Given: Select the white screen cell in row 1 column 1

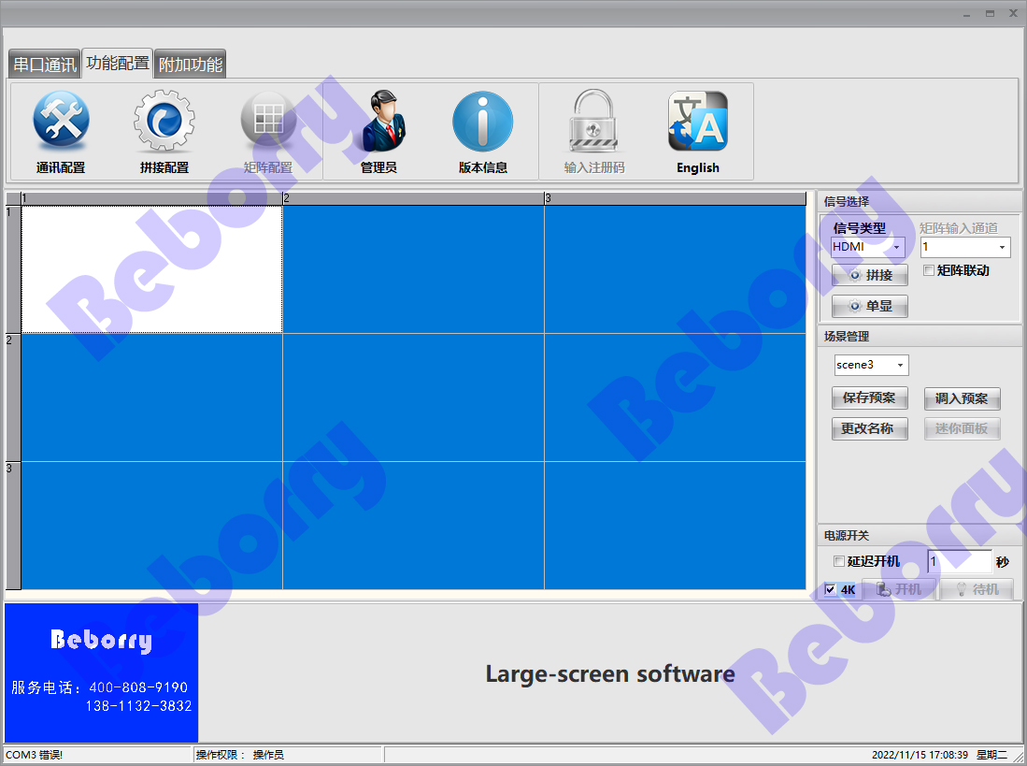Looking at the screenshot, I should 152,269.
